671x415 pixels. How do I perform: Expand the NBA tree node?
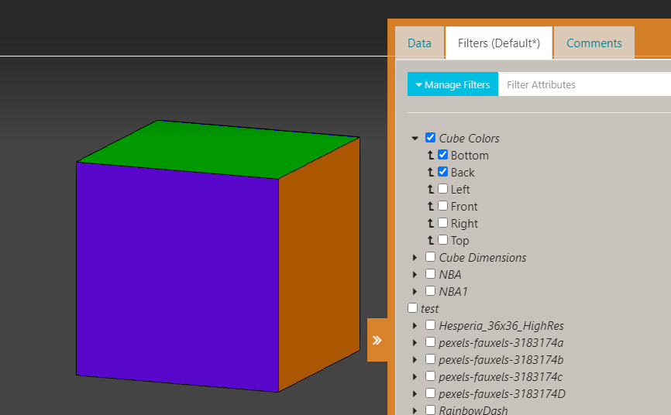(415, 275)
